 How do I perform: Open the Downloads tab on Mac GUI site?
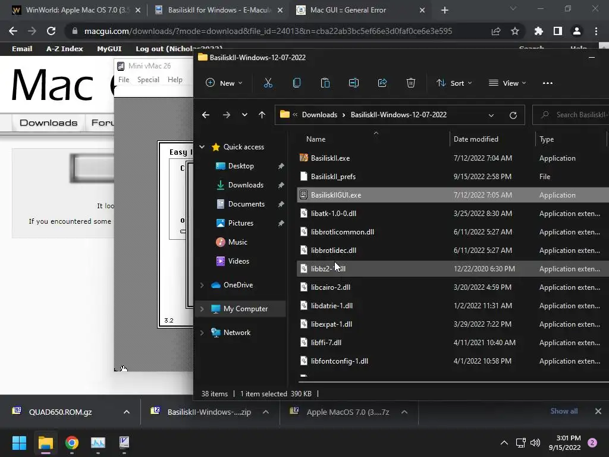coord(49,123)
